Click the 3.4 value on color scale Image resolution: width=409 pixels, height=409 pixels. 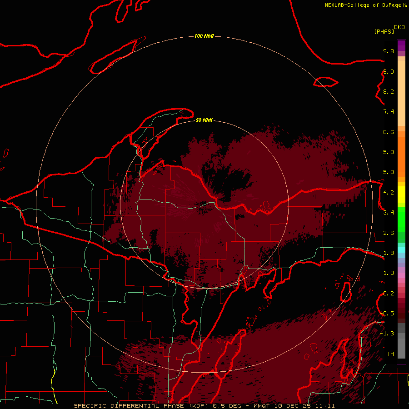point(389,213)
